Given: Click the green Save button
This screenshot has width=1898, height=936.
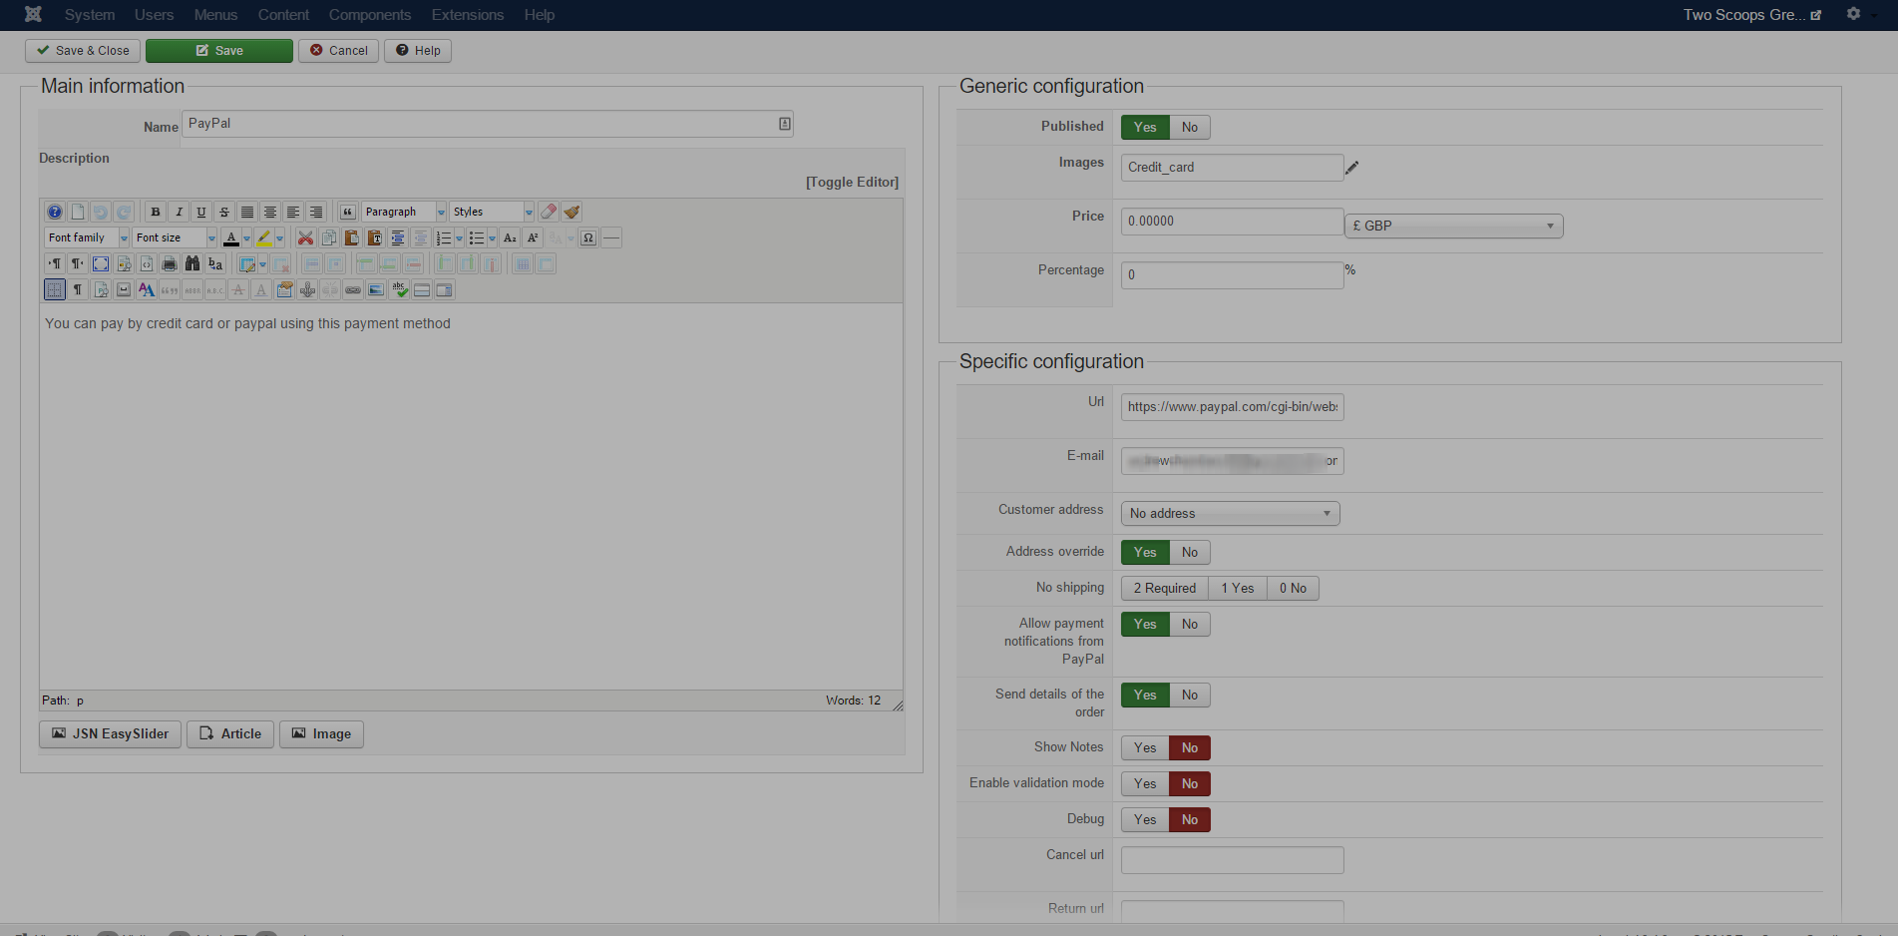Looking at the screenshot, I should click(x=219, y=51).
